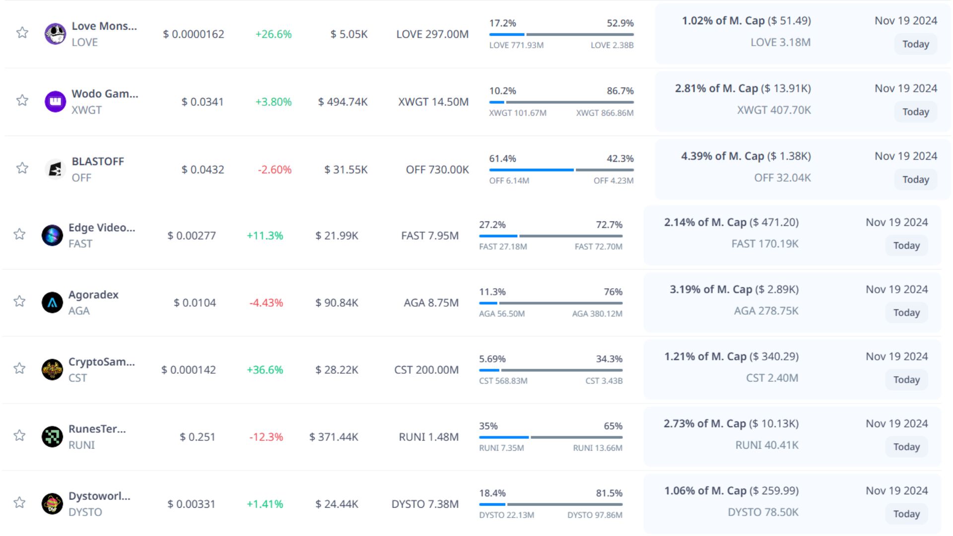The height and width of the screenshot is (536, 953).
Task: Select the XWGT 2.81% of M. Cap cell
Action: click(x=743, y=88)
